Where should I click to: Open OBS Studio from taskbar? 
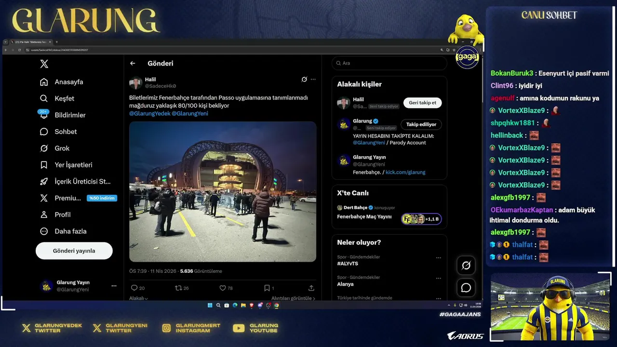tap(268, 305)
